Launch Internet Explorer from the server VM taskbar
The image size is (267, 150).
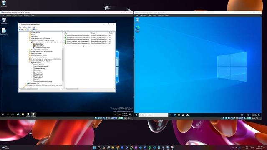18,115
